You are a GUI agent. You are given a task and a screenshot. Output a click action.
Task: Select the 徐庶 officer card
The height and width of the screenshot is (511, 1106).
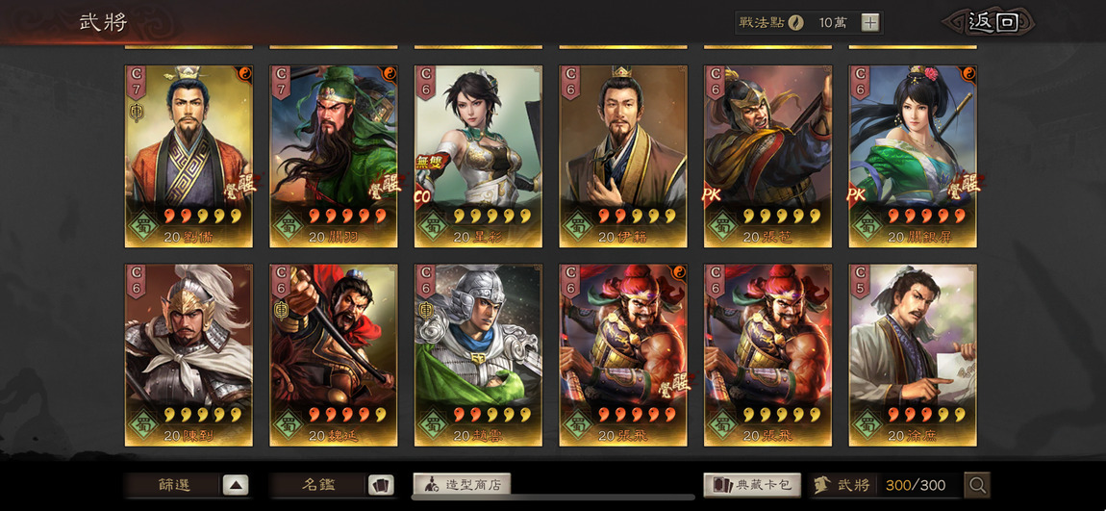click(913, 355)
